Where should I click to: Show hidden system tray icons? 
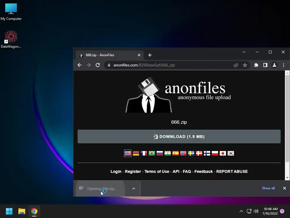(x=241, y=211)
